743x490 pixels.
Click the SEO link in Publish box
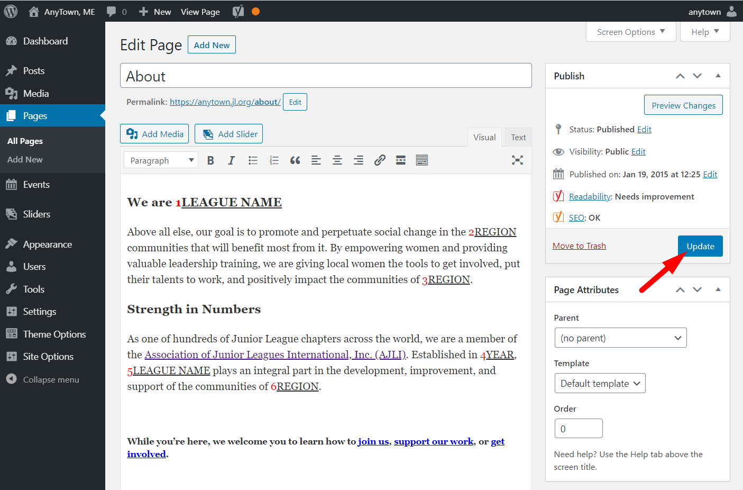(576, 217)
